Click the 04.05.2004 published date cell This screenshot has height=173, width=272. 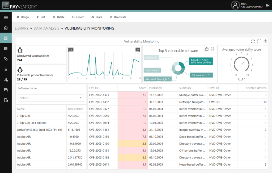click(163, 109)
